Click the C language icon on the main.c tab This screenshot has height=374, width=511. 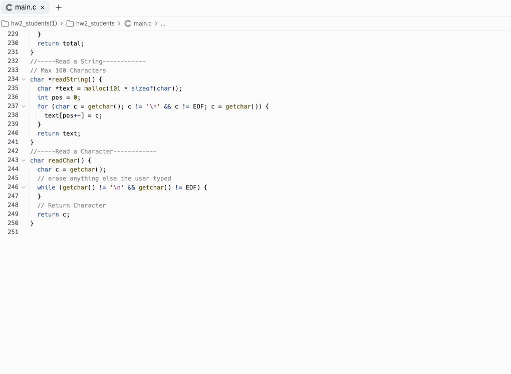click(8, 7)
